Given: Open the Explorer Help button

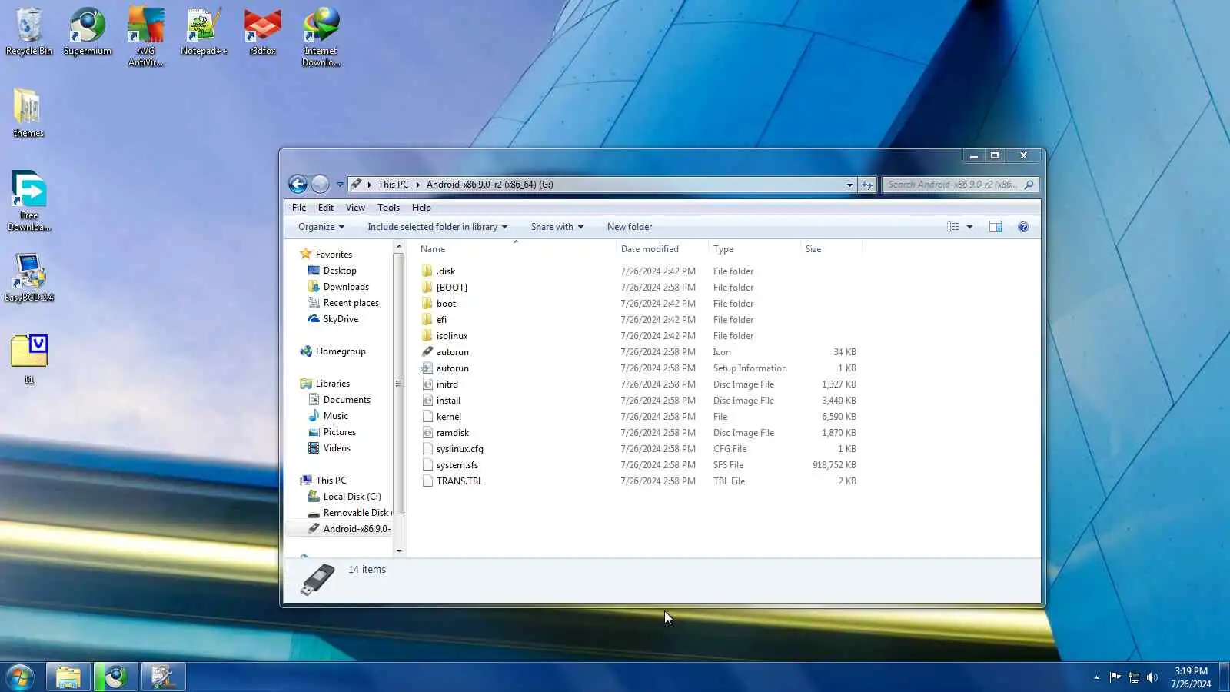Looking at the screenshot, I should (1023, 227).
